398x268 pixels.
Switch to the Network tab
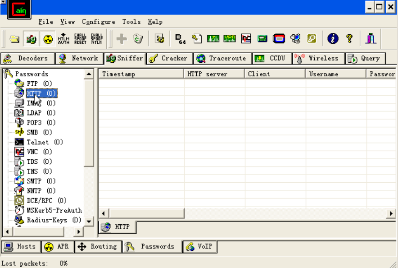click(79, 59)
